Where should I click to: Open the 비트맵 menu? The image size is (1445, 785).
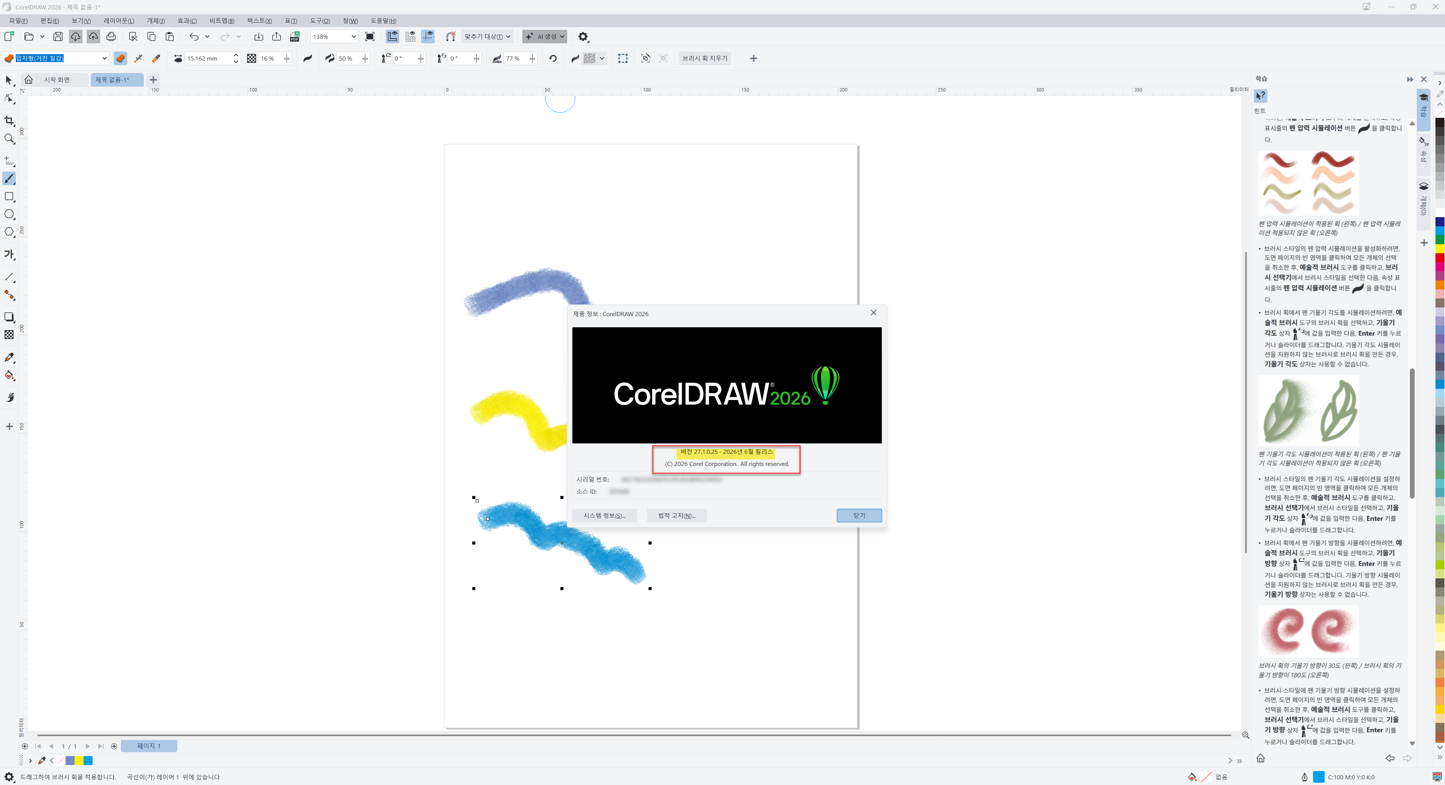[222, 21]
